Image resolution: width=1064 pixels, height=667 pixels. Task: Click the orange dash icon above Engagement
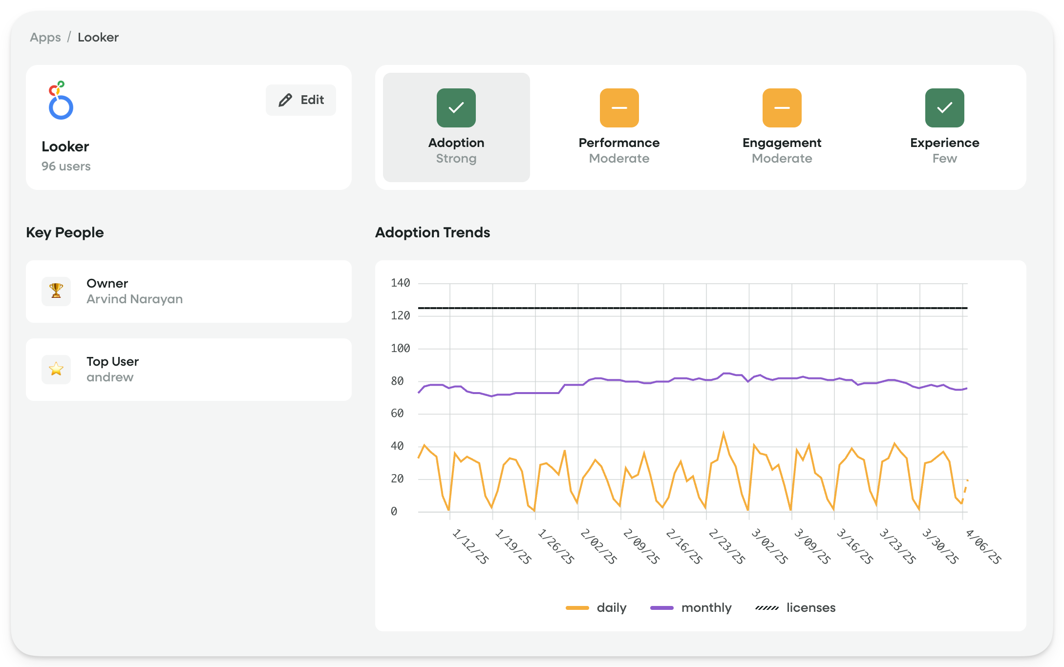(782, 108)
